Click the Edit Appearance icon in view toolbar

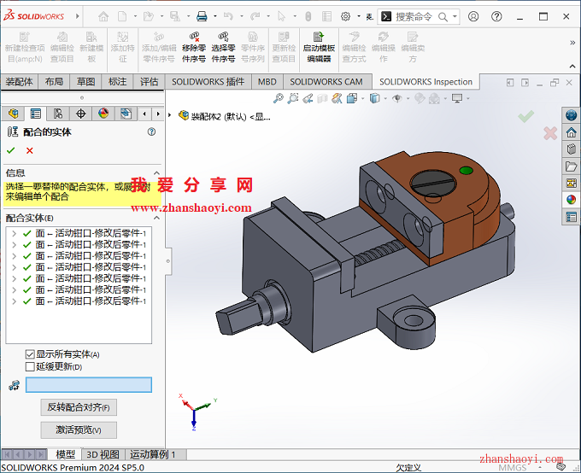(x=420, y=98)
